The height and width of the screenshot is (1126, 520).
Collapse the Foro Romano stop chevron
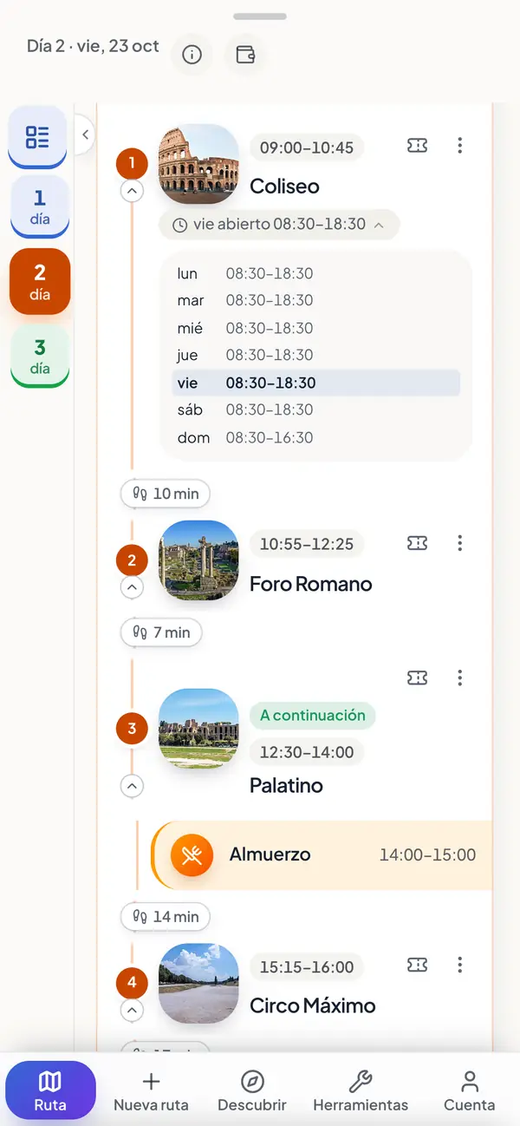coord(132,588)
